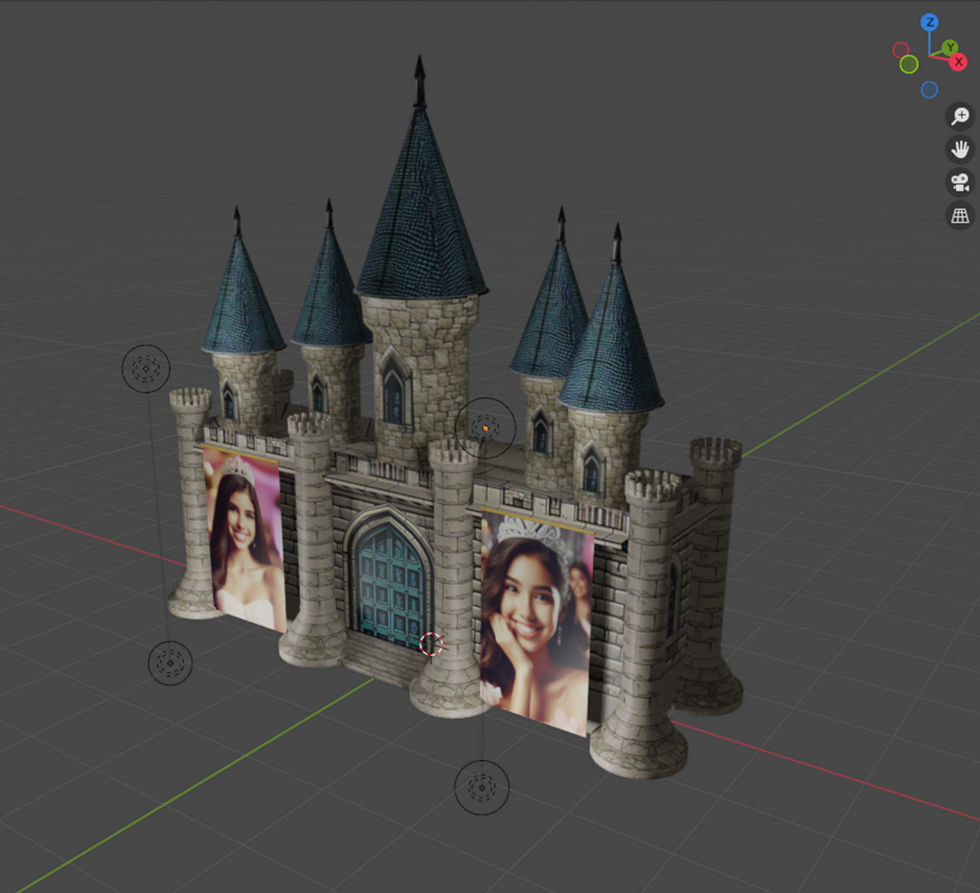Toggle the camera view icon
Viewport: 980px width, 893px height.
click(x=960, y=183)
